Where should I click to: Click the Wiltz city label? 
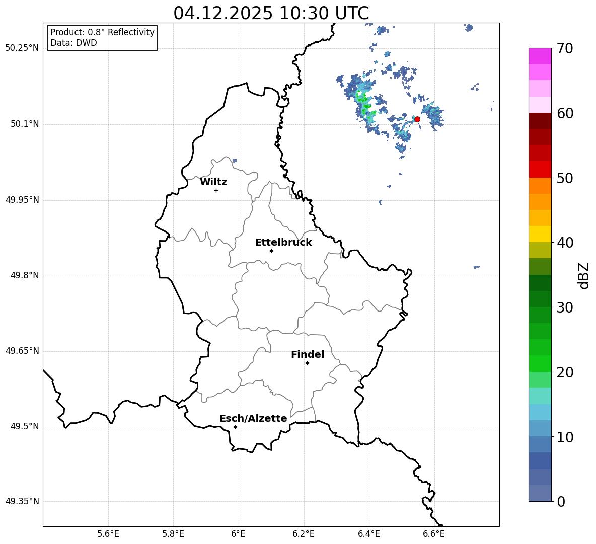(x=213, y=182)
